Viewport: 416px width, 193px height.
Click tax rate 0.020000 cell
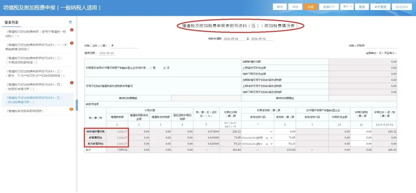(x=206, y=144)
